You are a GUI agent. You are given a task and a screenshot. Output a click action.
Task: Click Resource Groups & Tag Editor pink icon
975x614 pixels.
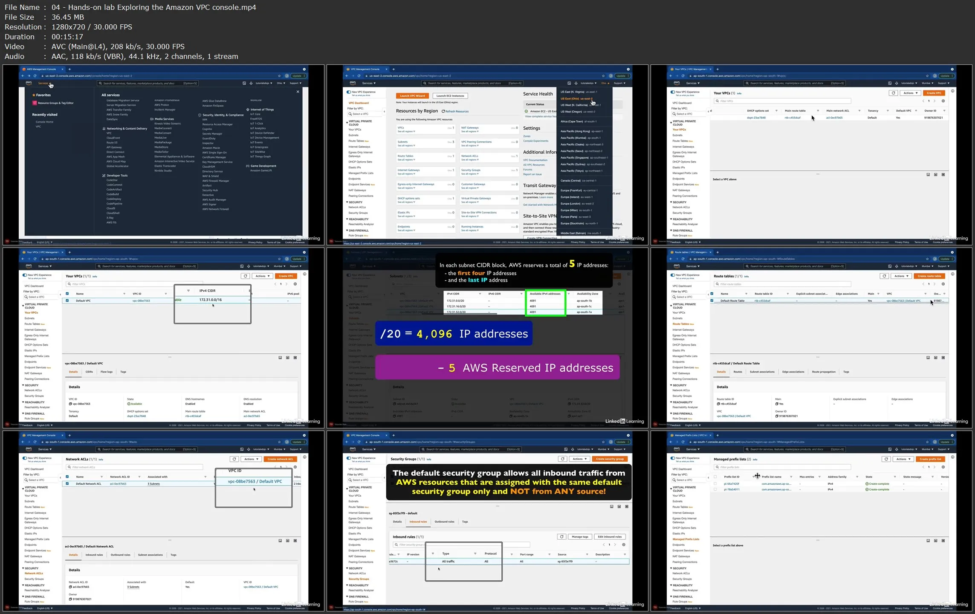35,103
